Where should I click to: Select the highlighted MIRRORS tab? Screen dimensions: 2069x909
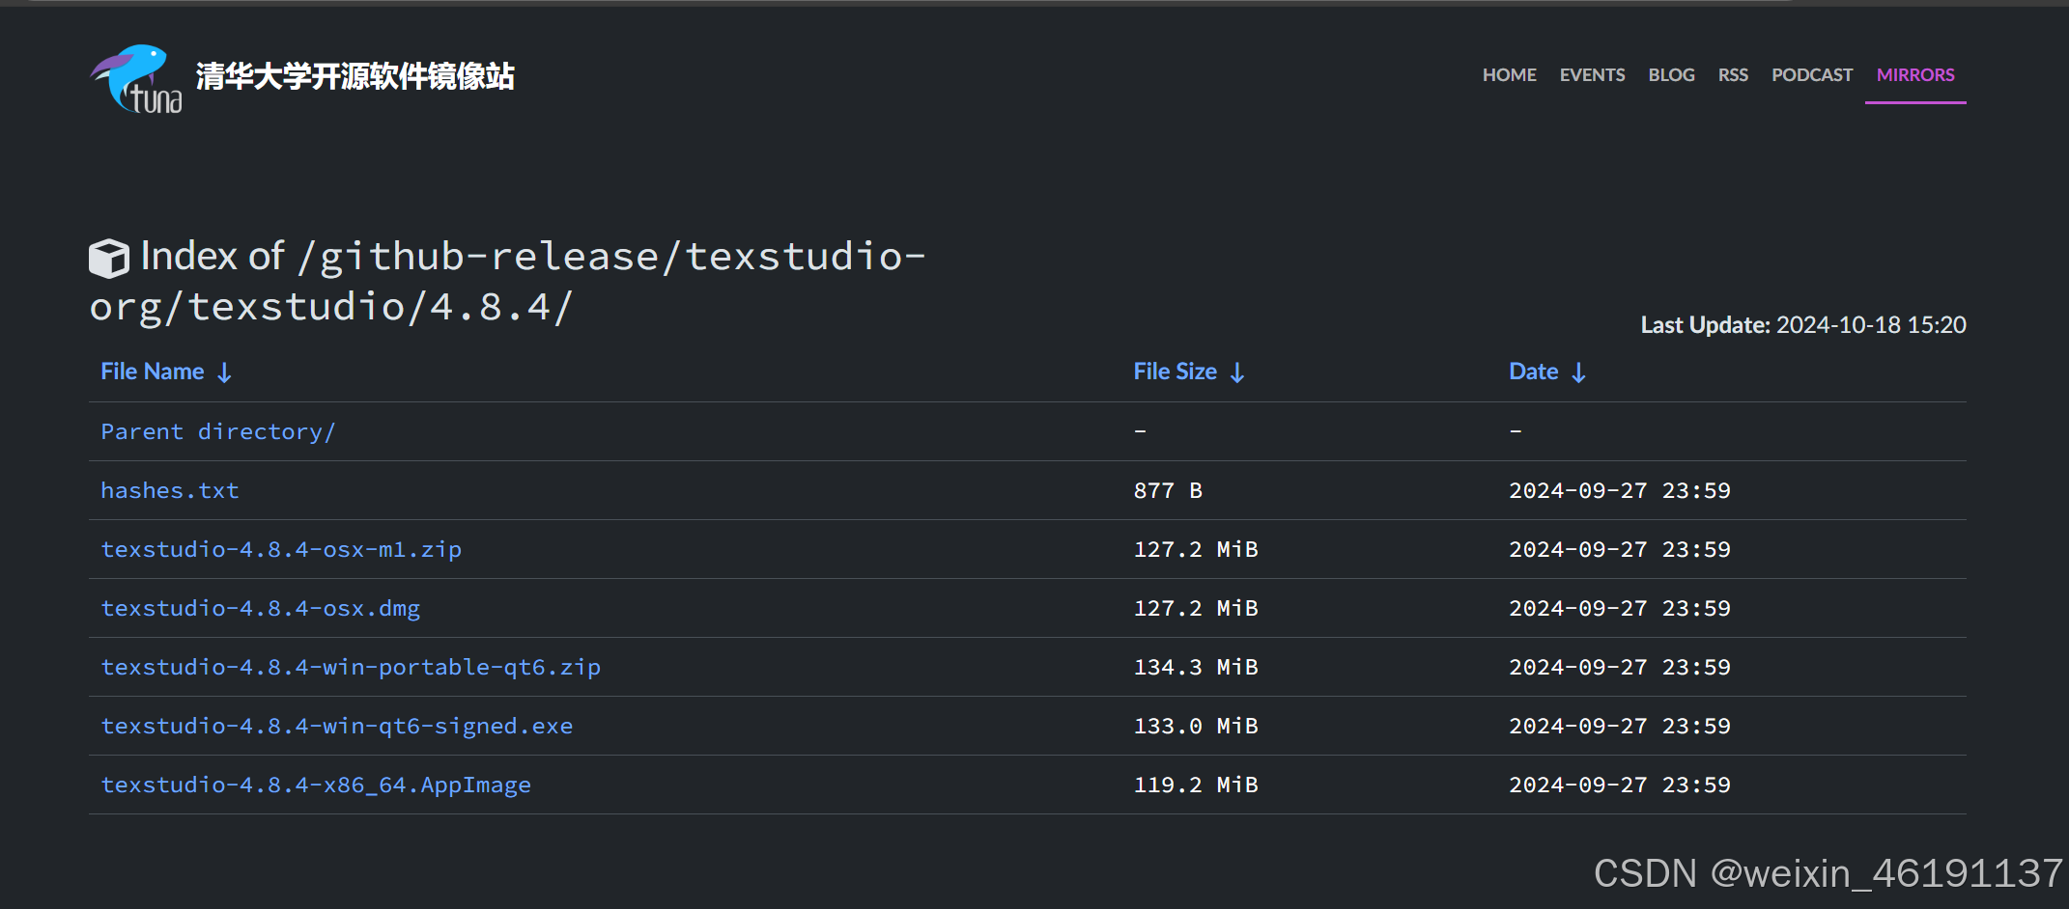click(x=1914, y=74)
